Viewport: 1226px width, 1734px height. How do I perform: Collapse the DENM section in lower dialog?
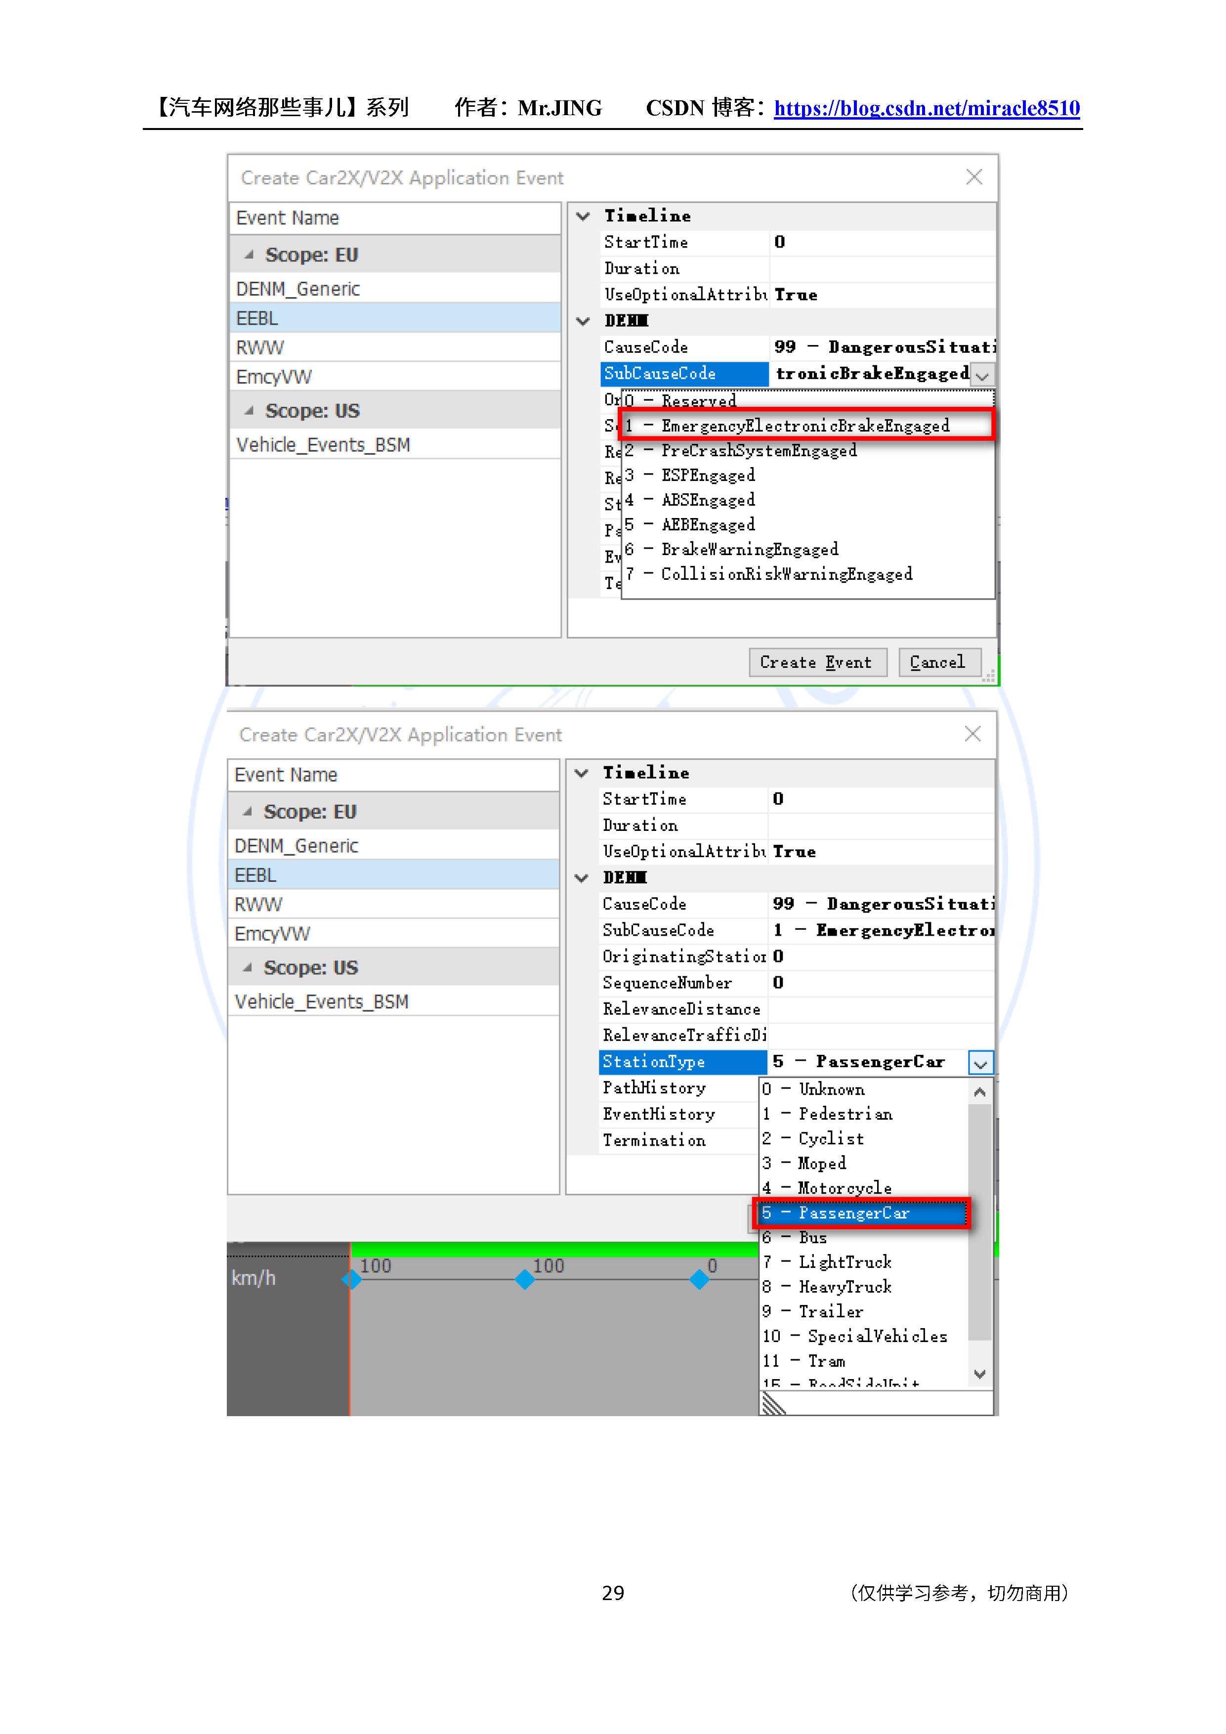(x=581, y=877)
